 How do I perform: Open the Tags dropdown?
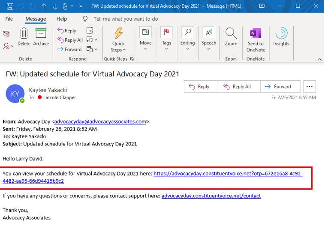click(x=166, y=38)
